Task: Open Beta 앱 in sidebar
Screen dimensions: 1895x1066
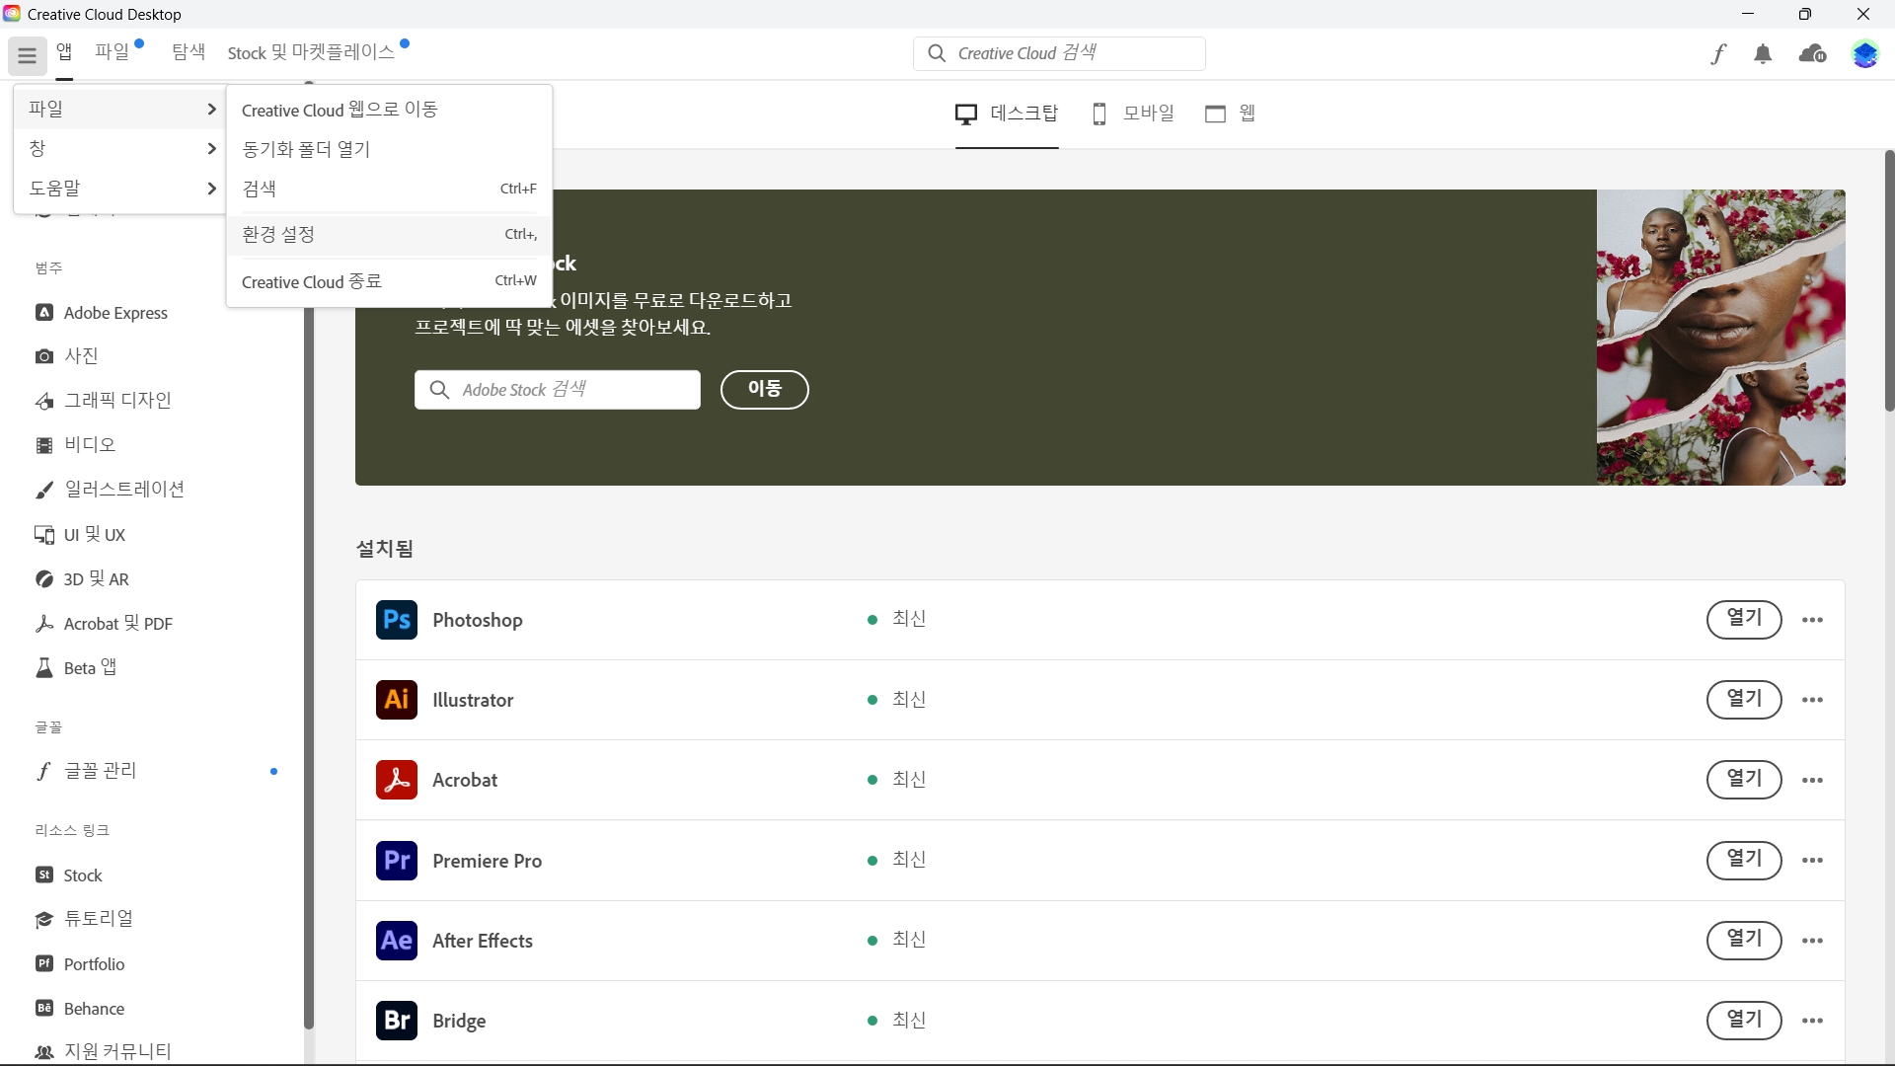Action: pyautogui.click(x=76, y=668)
